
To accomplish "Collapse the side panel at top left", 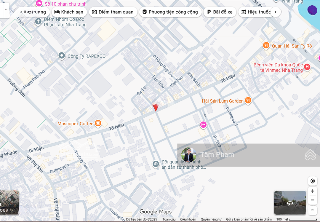I will pos(5,10).
